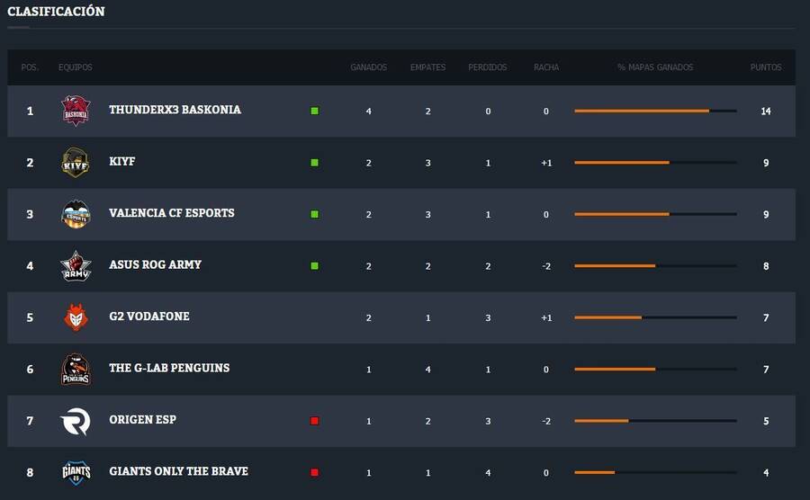Open the G2 VODAFONE team name
The image size is (810, 500).
click(149, 316)
